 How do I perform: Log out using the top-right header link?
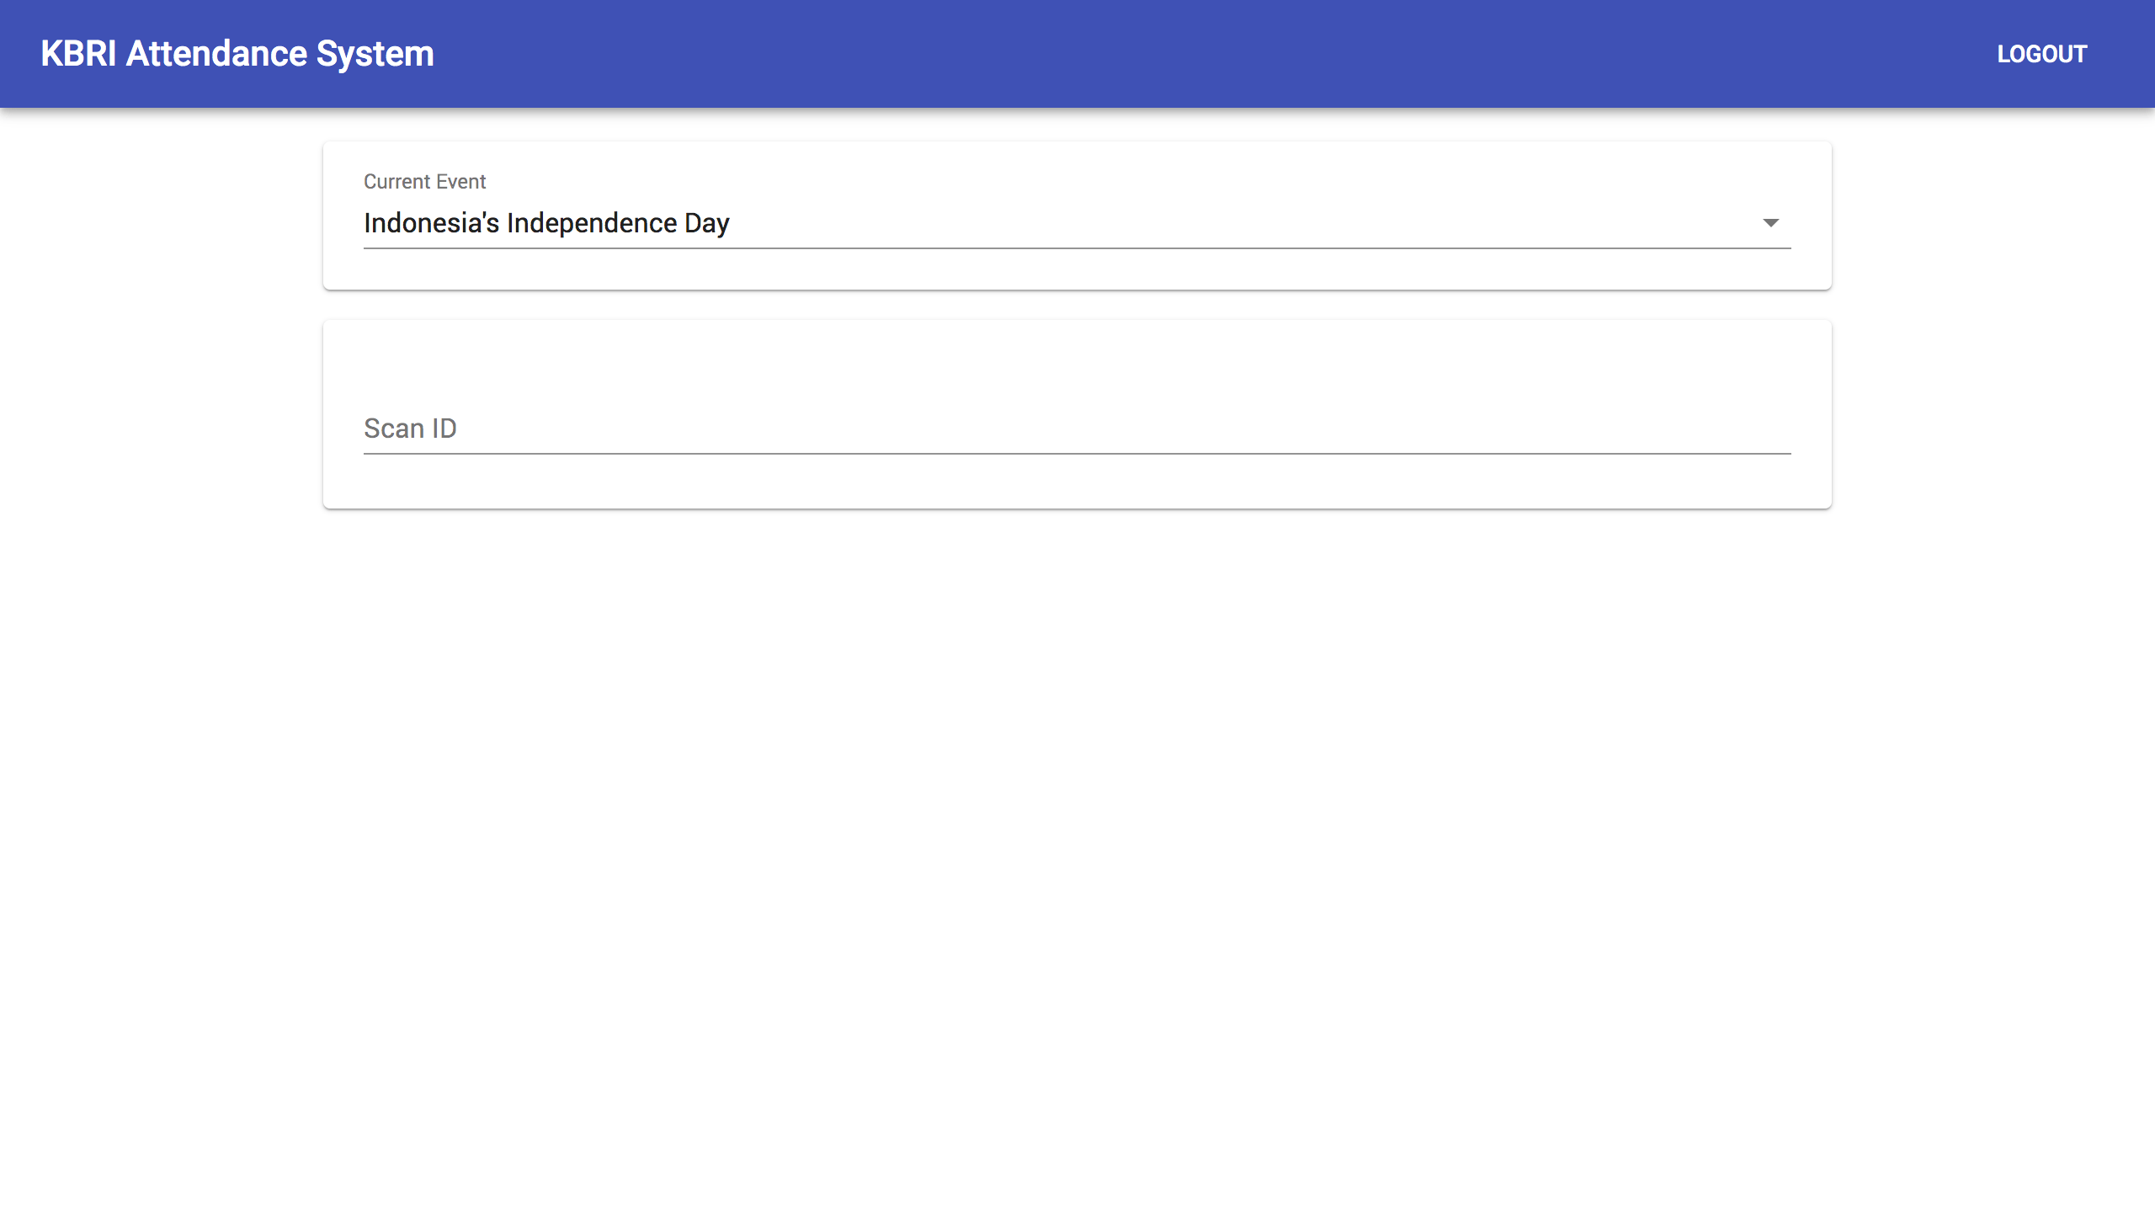[2041, 54]
